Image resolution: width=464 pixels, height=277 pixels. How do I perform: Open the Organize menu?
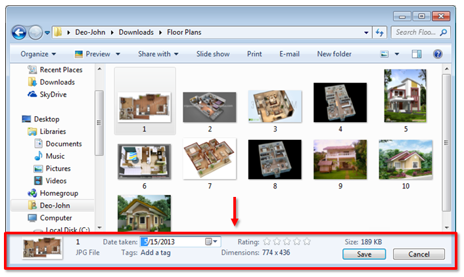coord(38,54)
